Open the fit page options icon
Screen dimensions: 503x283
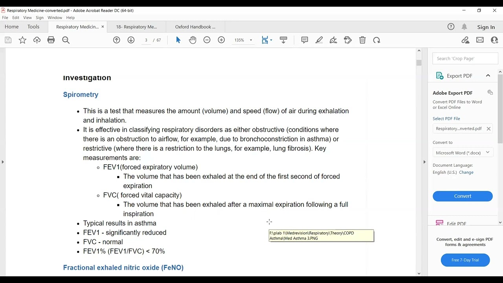[267, 40]
